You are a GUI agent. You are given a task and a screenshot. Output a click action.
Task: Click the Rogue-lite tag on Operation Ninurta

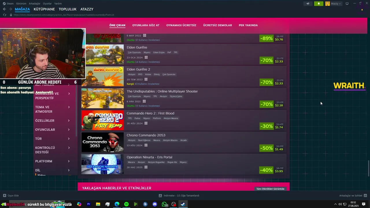172,162
